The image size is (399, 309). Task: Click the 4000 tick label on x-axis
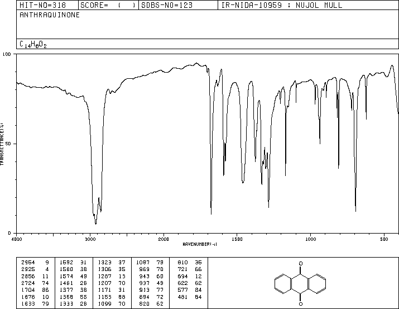point(17,239)
